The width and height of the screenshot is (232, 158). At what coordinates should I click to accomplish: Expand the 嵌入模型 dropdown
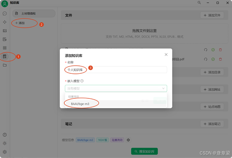pyautogui.click(x=116, y=88)
